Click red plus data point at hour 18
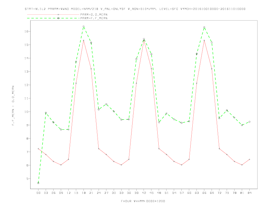Viewport: 272px width, 210px height. [x=83, y=40]
